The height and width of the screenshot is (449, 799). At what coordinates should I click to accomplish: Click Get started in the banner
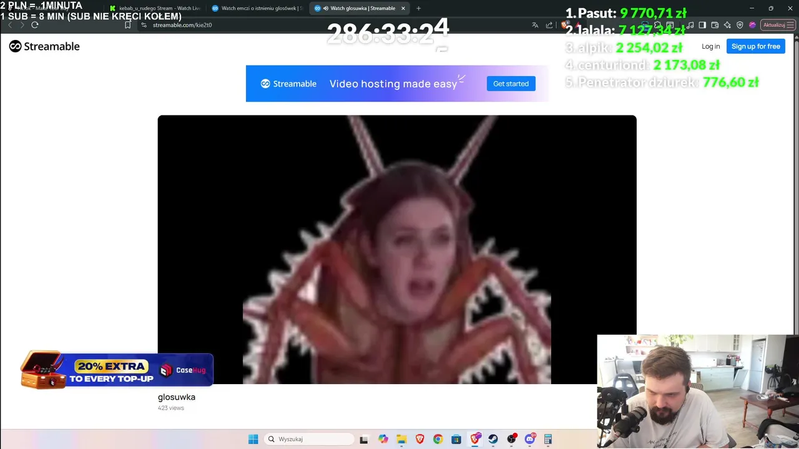tap(511, 84)
